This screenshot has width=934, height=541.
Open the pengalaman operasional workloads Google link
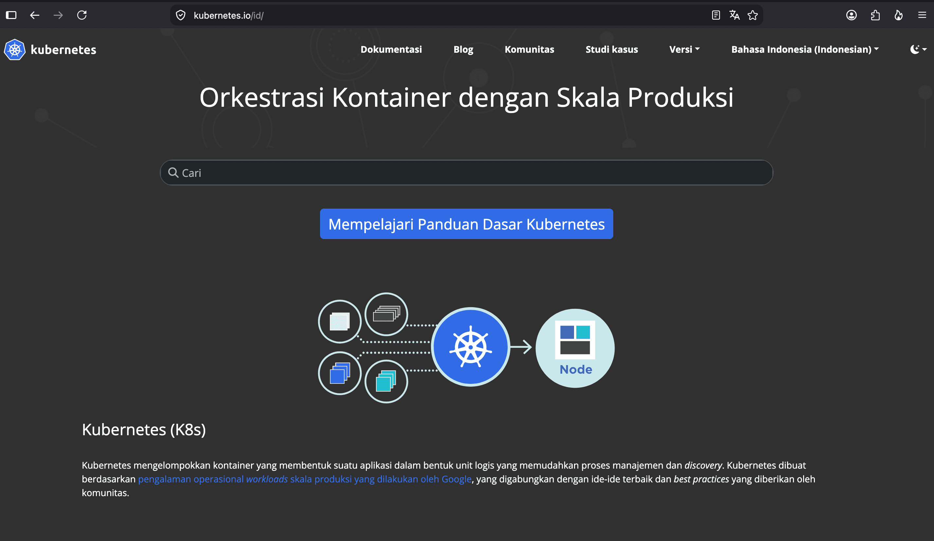305,479
